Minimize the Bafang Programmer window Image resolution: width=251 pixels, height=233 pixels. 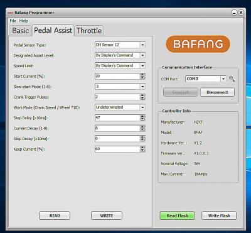(x=234, y=13)
